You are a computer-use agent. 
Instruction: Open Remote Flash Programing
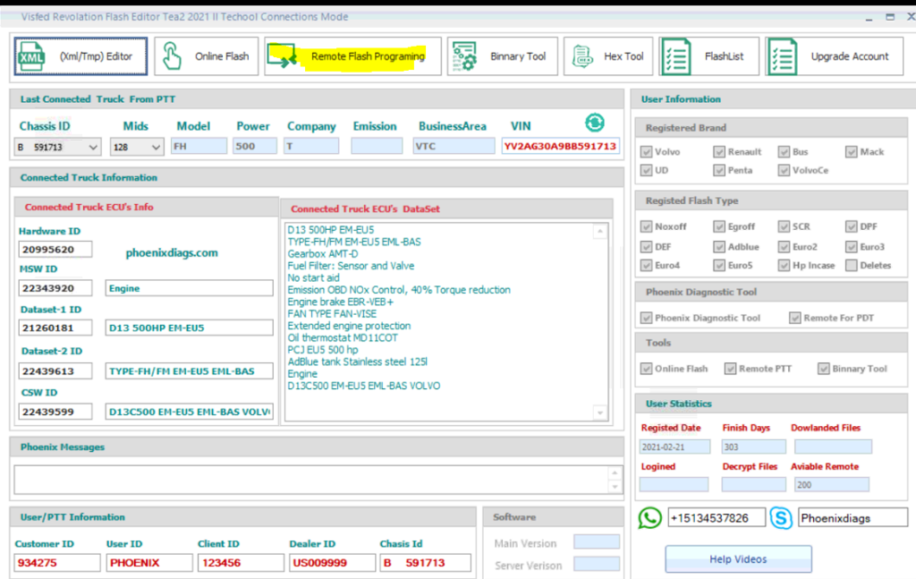352,56
